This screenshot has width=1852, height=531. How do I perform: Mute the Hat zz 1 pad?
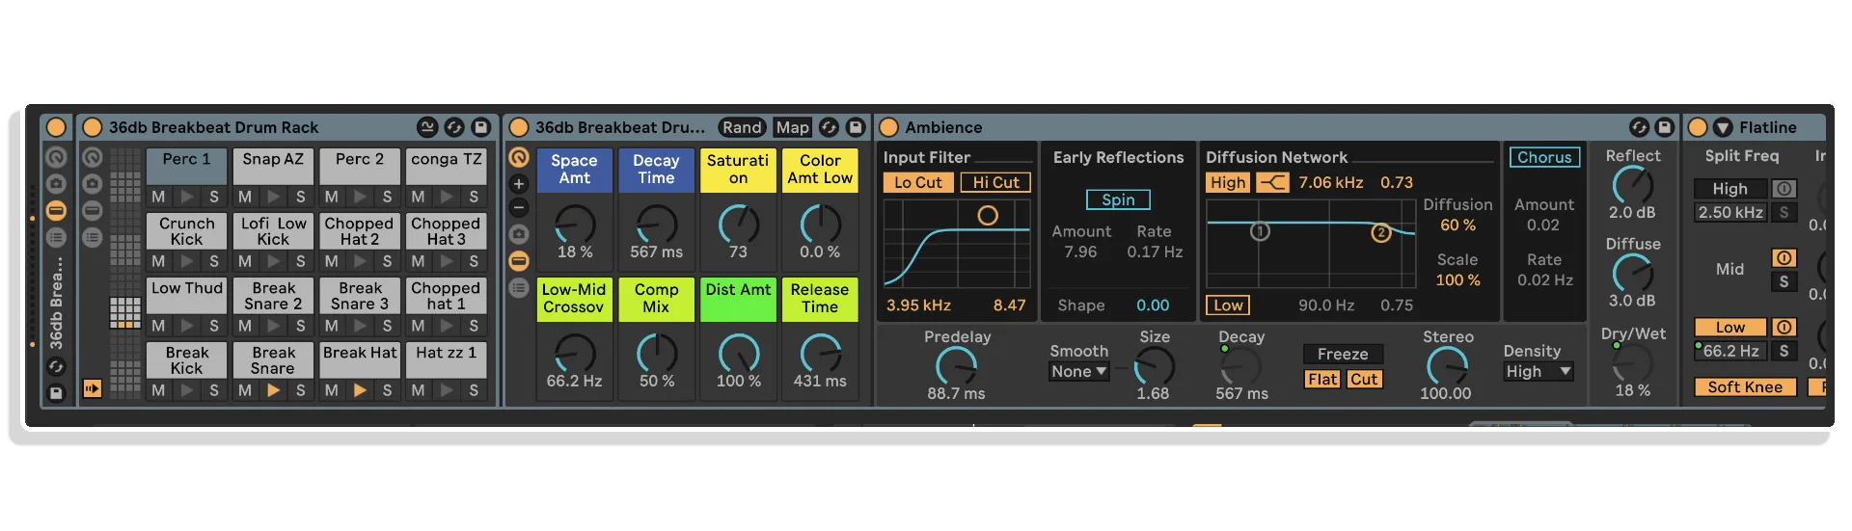(418, 390)
